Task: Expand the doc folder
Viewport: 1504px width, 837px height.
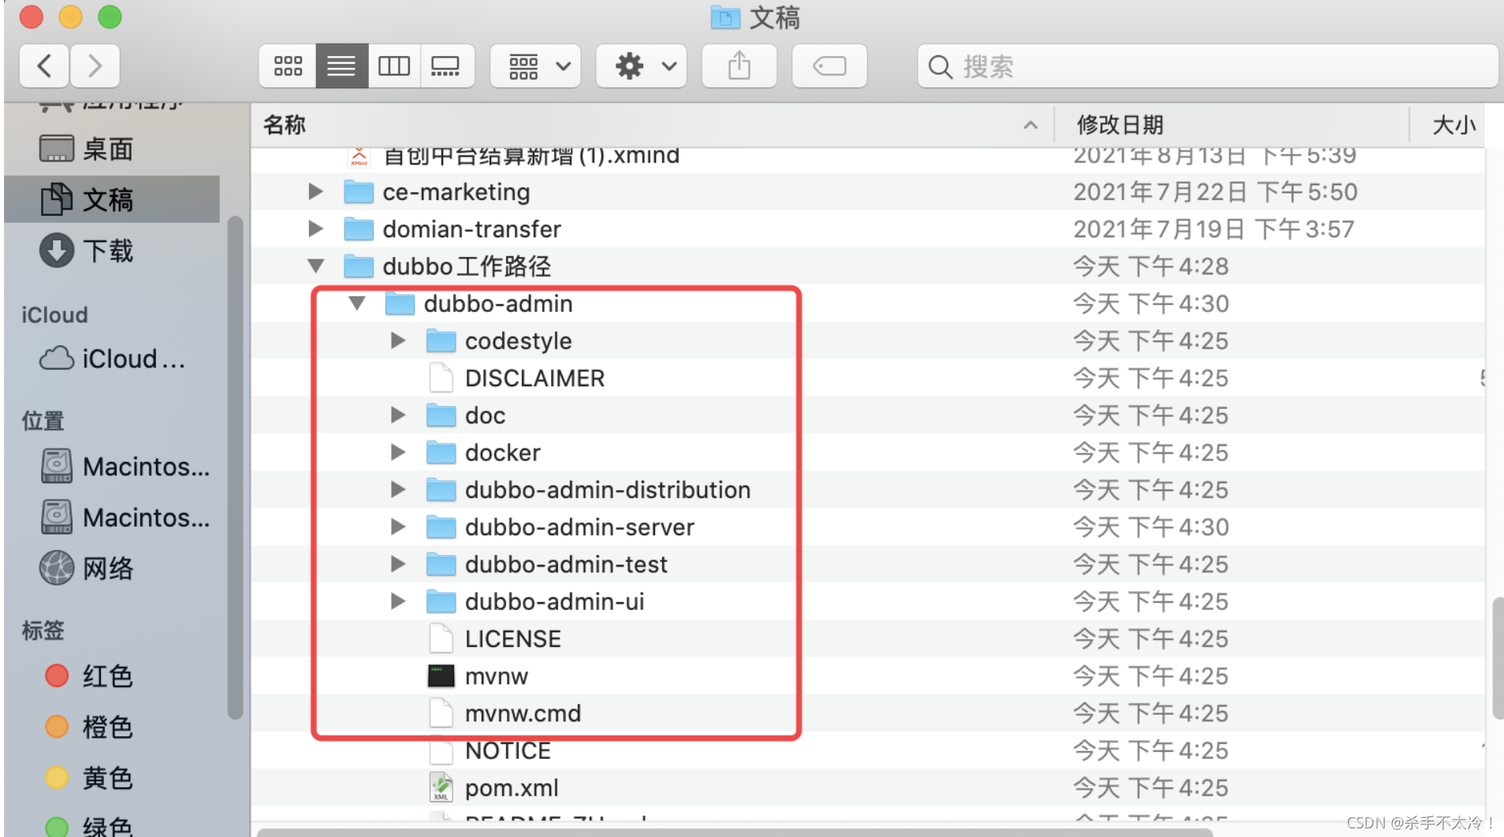Action: [398, 415]
